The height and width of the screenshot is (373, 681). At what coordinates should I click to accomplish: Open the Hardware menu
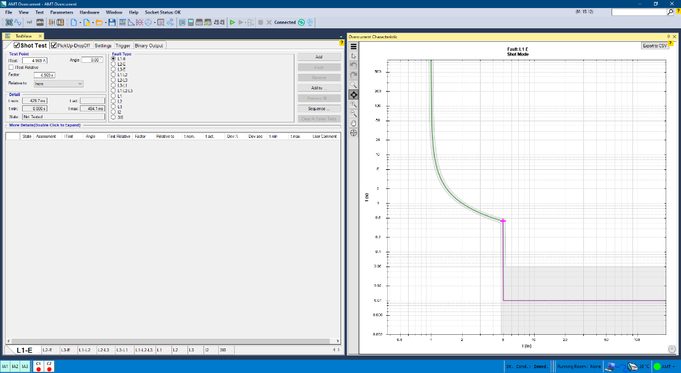89,12
